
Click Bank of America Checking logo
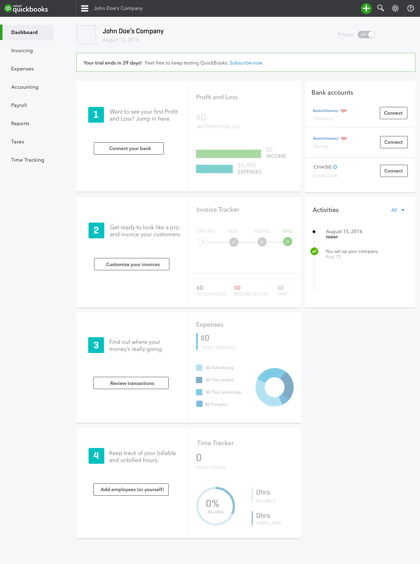point(330,111)
